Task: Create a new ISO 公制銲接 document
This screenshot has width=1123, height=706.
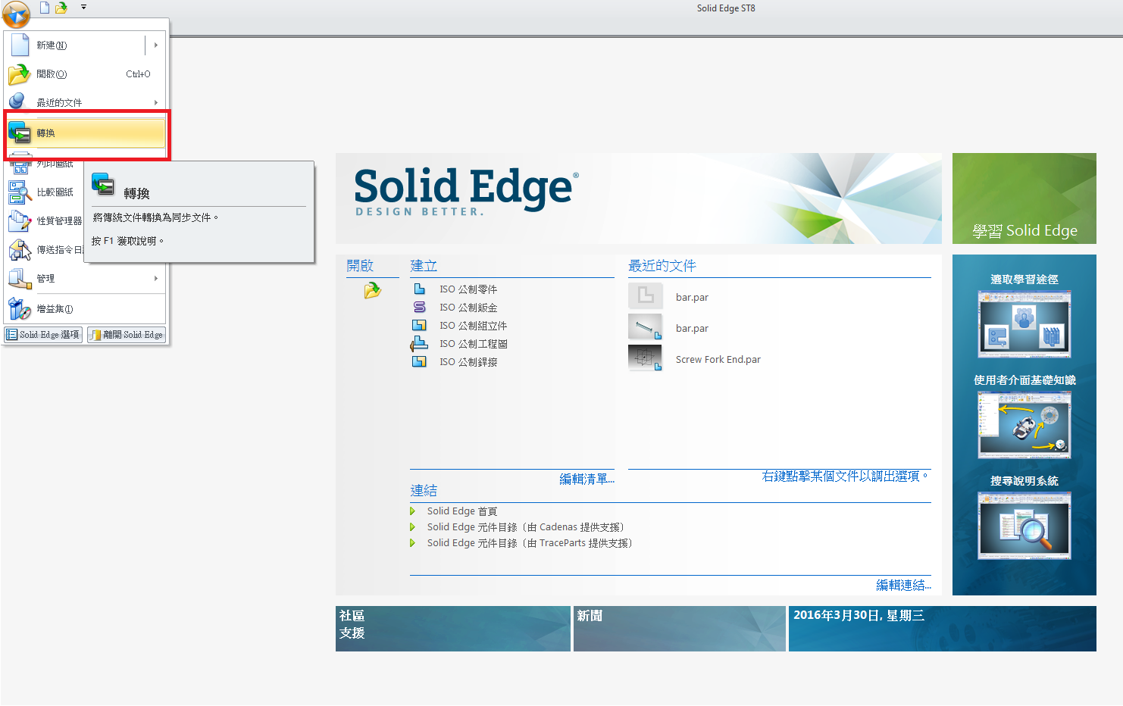Action: [468, 362]
